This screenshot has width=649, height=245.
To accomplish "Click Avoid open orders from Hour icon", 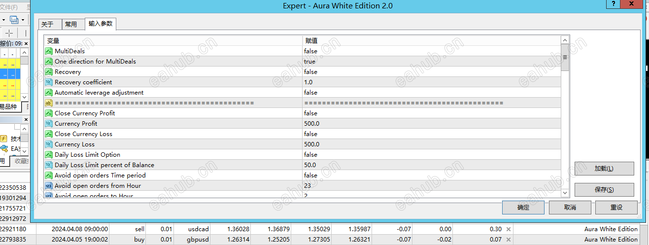I will coord(49,186).
